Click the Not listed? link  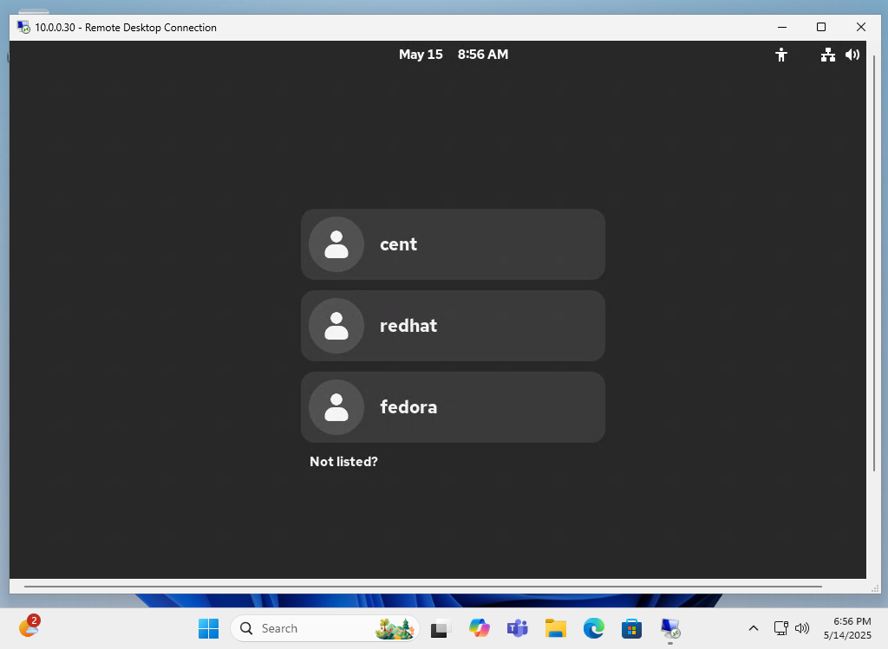343,462
